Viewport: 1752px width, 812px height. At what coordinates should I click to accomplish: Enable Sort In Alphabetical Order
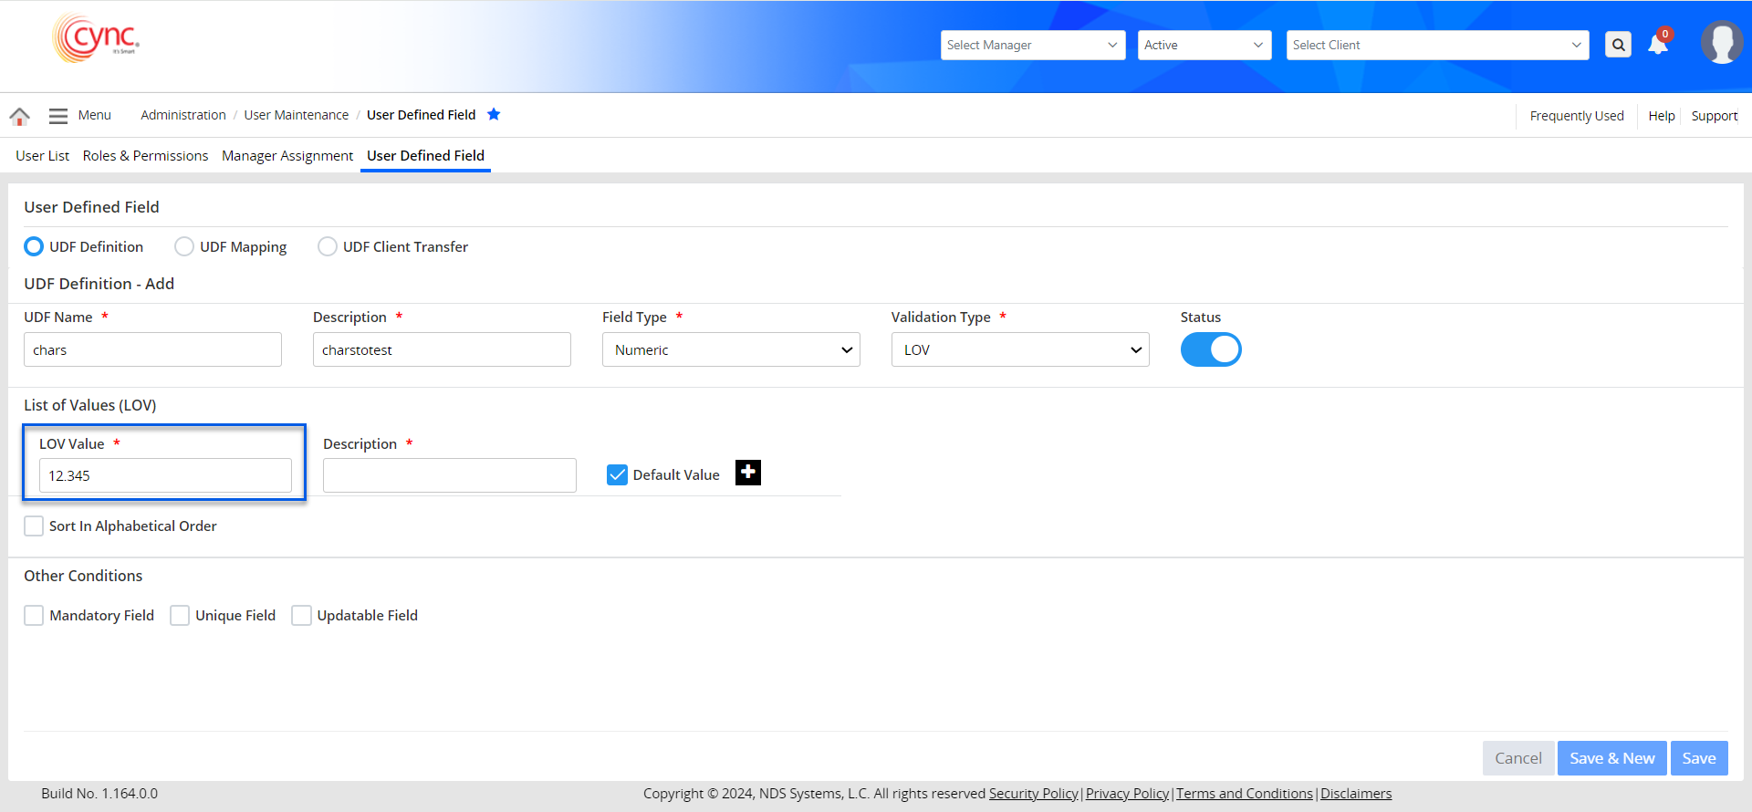[34, 526]
